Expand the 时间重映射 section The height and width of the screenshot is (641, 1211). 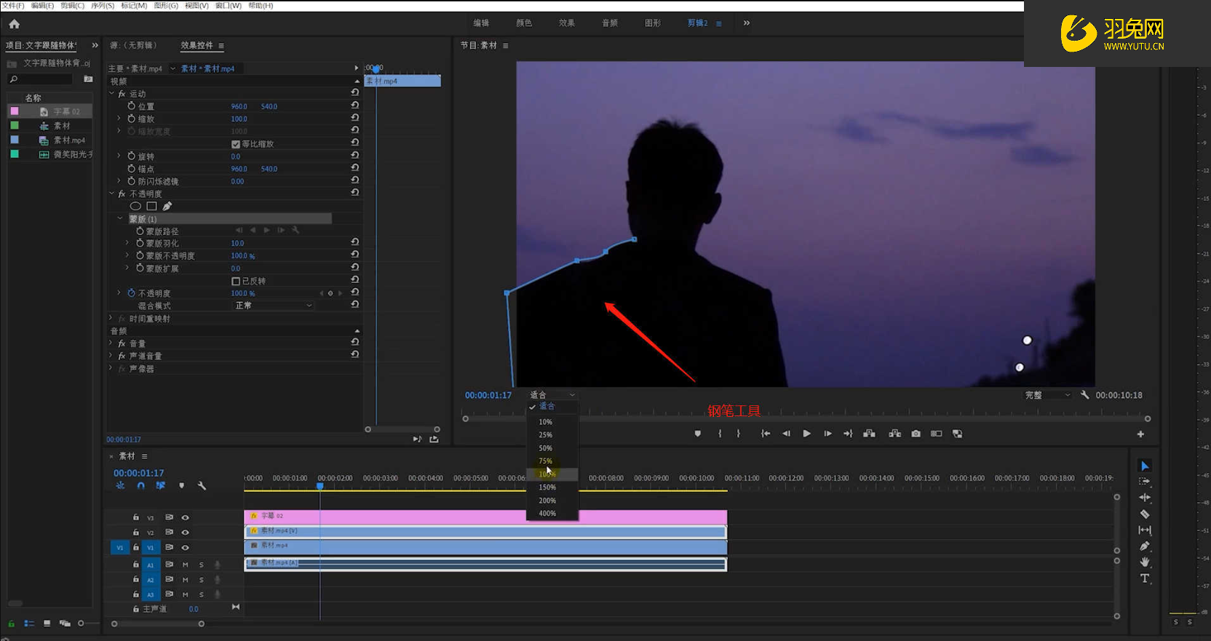tap(111, 318)
